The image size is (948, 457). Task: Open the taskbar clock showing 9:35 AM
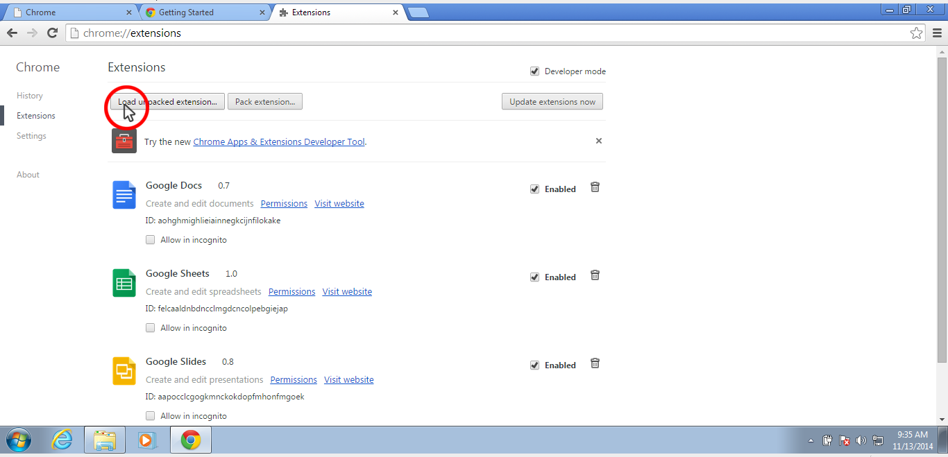tap(913, 440)
